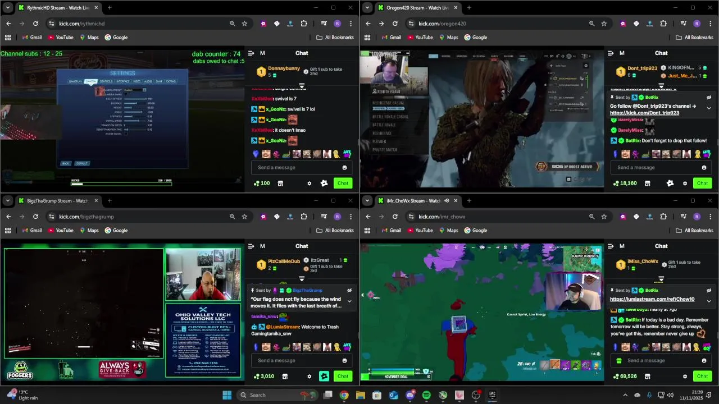The height and width of the screenshot is (404, 719).
Task: Reload the Oregon420 stream page
Action: (x=395, y=24)
